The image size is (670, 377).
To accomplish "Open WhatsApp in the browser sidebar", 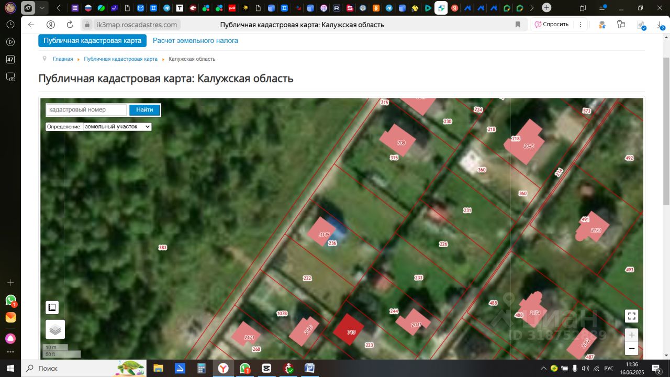I will [10, 300].
